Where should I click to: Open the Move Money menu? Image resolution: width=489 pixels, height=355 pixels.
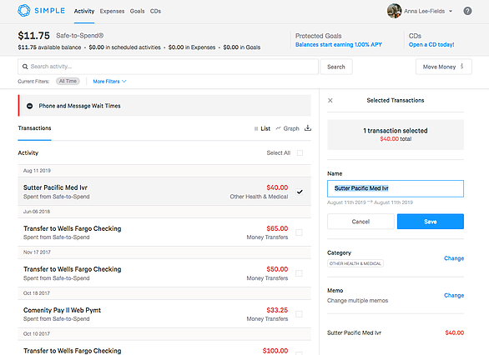click(x=443, y=67)
